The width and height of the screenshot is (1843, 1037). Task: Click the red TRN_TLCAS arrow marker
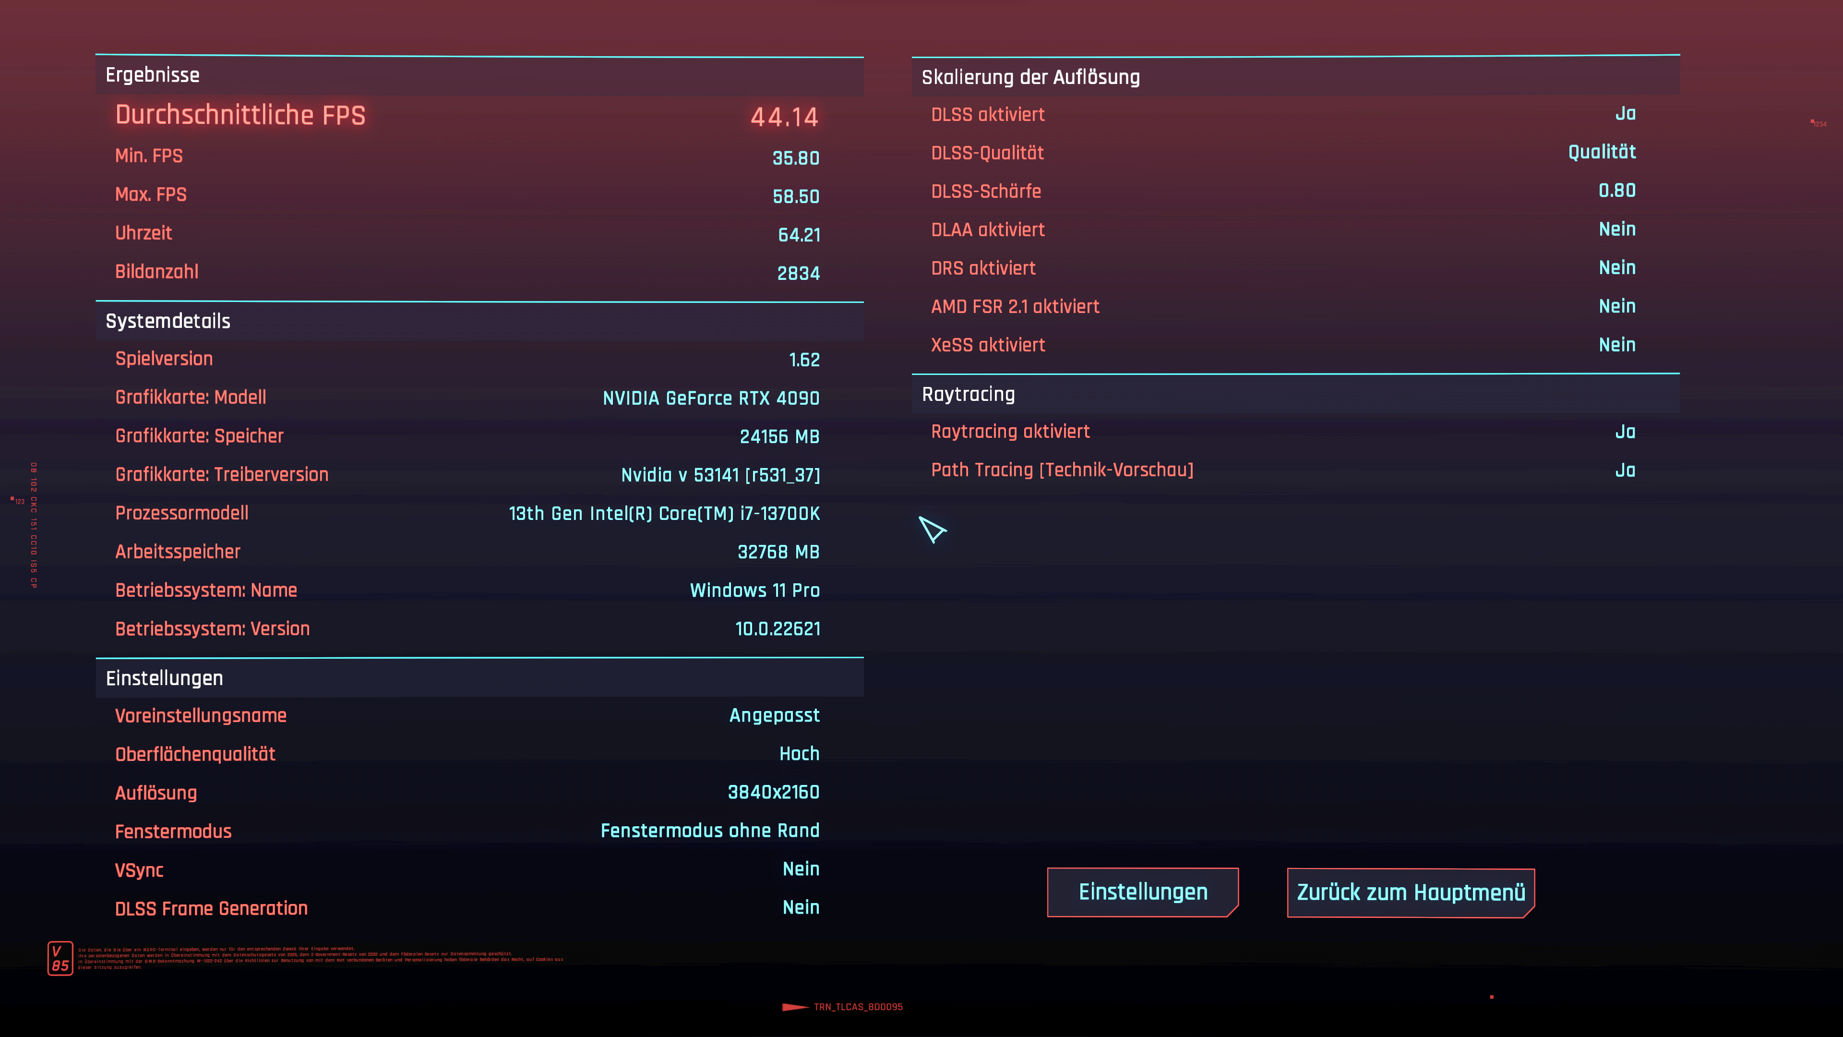pyautogui.click(x=795, y=1007)
